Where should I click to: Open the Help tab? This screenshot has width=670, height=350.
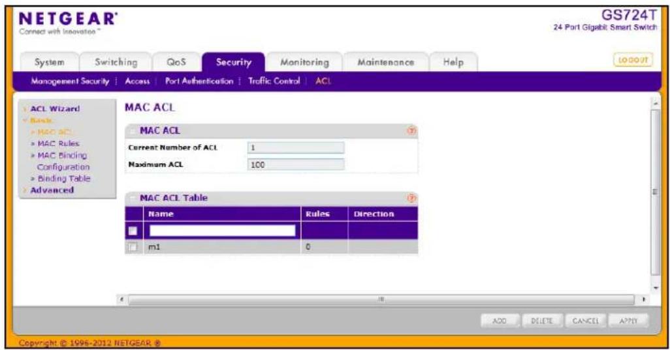coord(453,62)
